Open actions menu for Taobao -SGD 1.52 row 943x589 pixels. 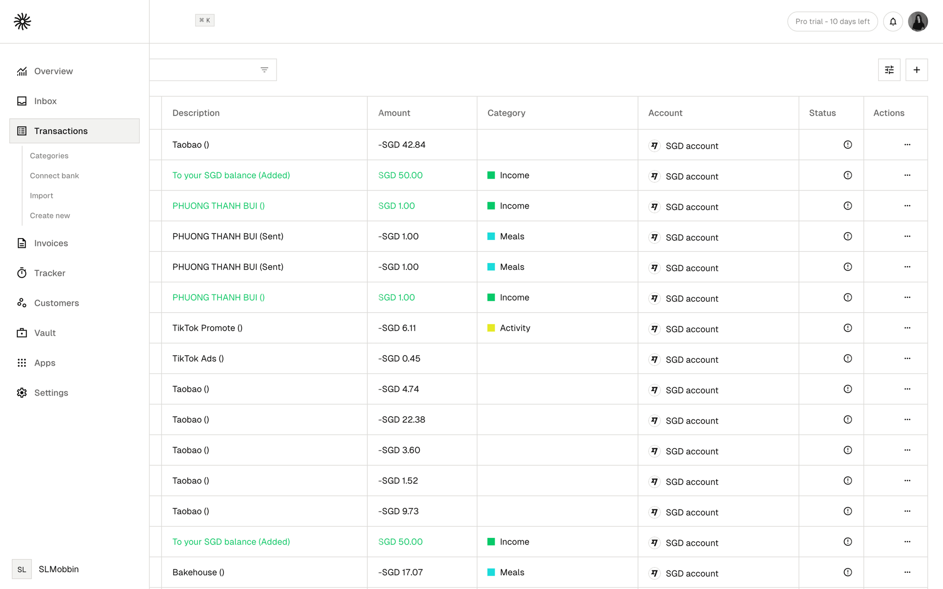pos(907,481)
